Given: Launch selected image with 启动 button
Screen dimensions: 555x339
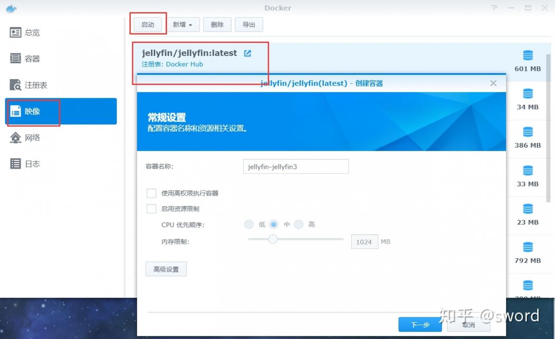Looking at the screenshot, I should click(148, 25).
